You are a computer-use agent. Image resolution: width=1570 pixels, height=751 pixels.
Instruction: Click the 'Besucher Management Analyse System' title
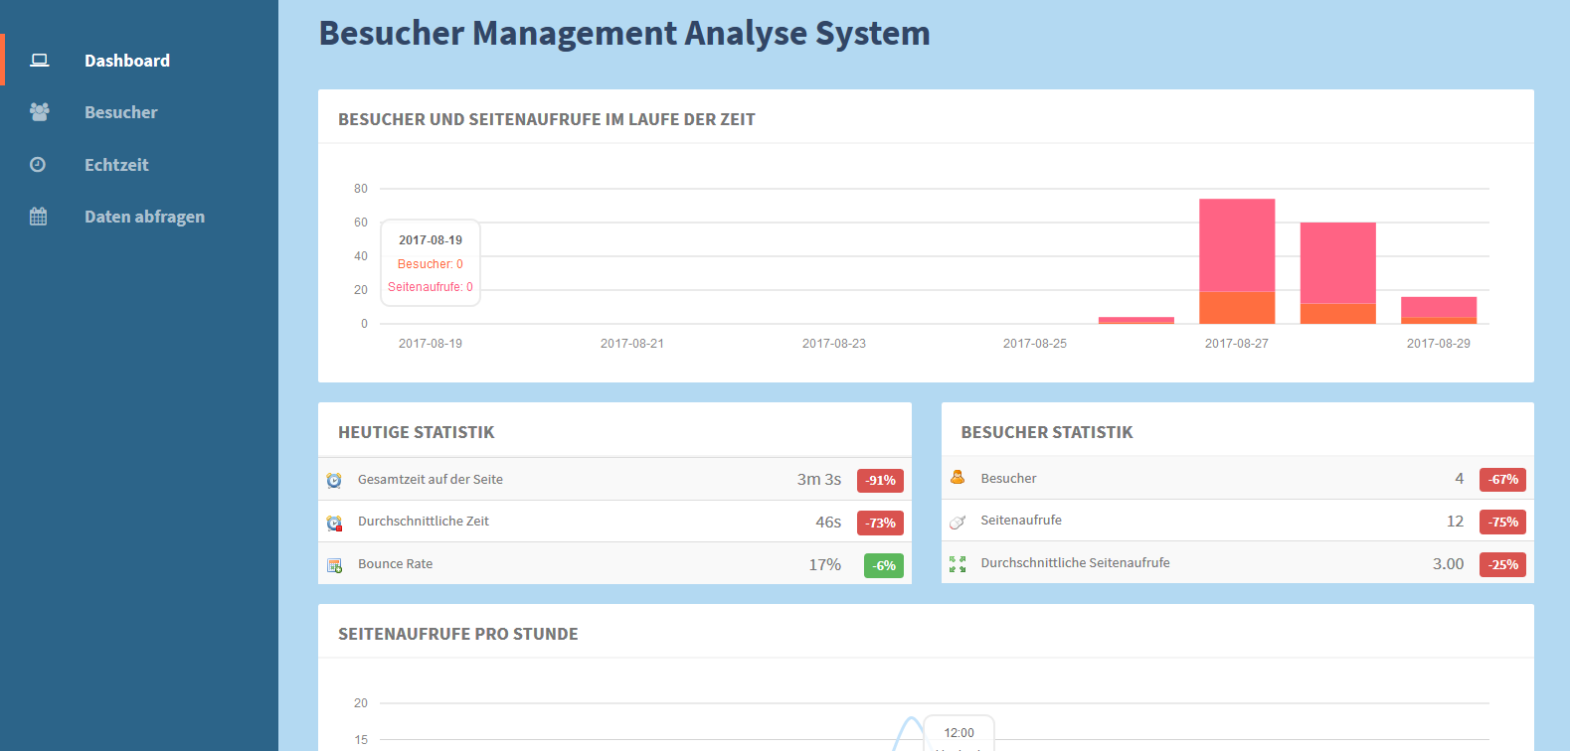click(624, 33)
